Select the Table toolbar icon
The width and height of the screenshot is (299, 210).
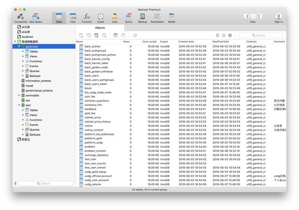(x=59, y=18)
